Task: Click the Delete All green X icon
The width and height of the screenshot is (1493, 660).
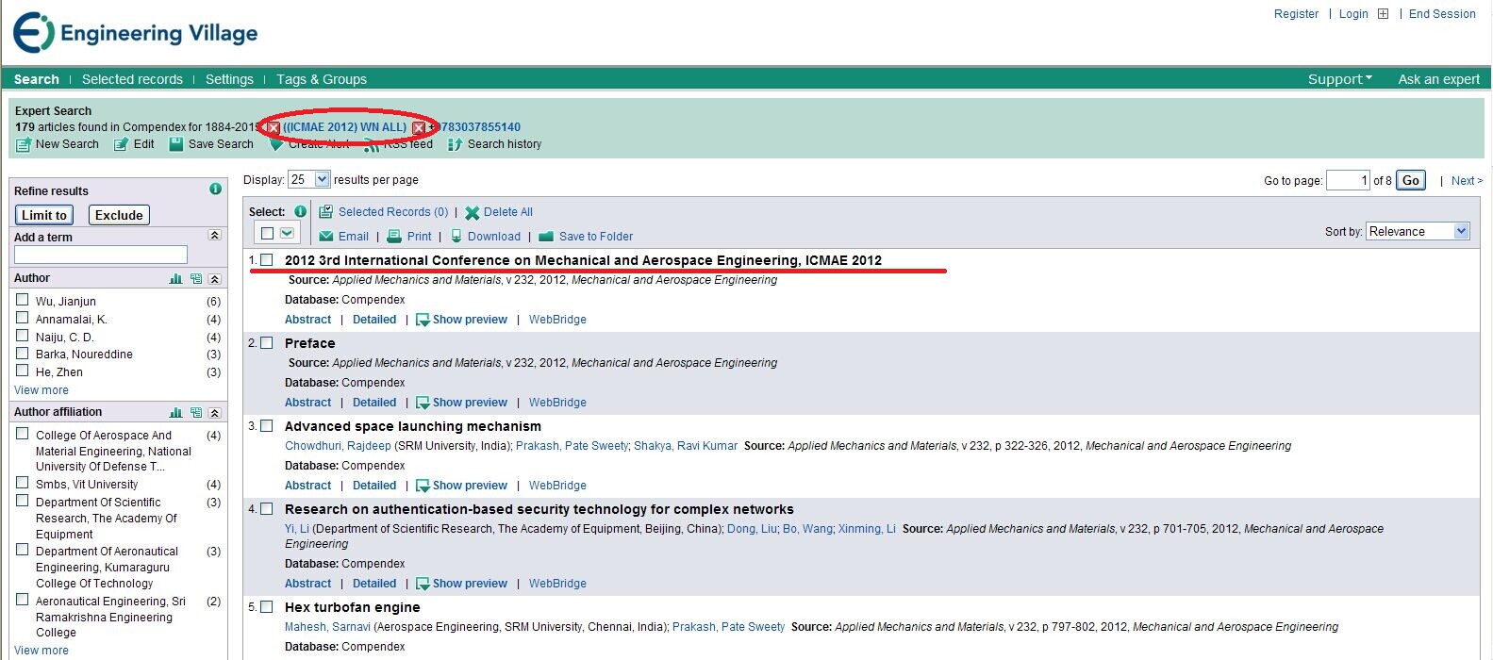Action: (473, 213)
